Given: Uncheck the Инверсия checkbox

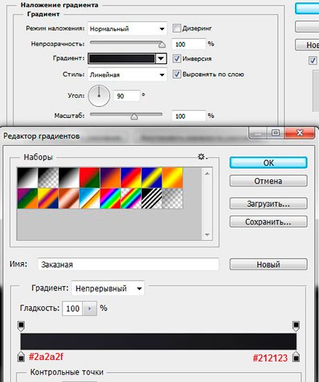Looking at the screenshot, I should click(x=177, y=58).
